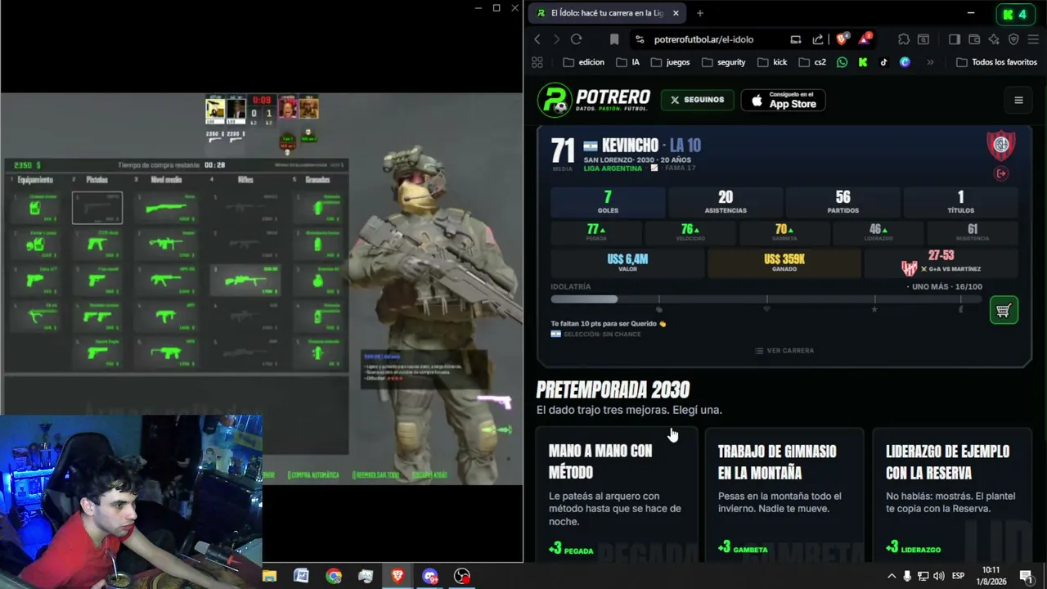Screen dimensions: 1047x589
Task: Click the red logout icon under the crest
Action: click(1001, 173)
